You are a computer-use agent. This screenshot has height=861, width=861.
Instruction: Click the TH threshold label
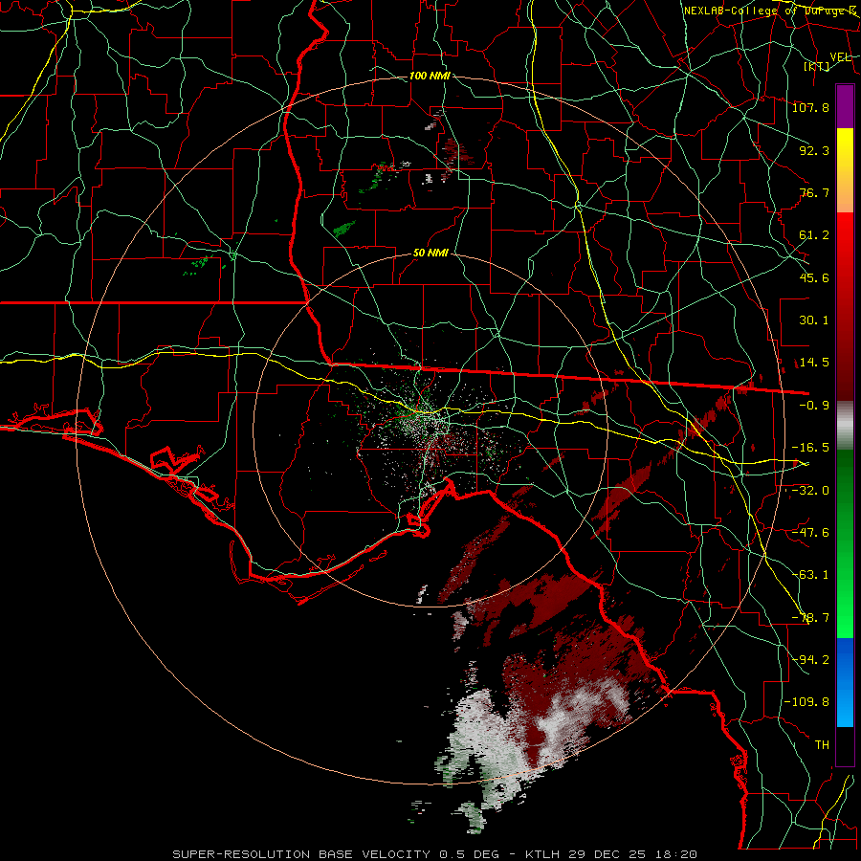click(822, 745)
